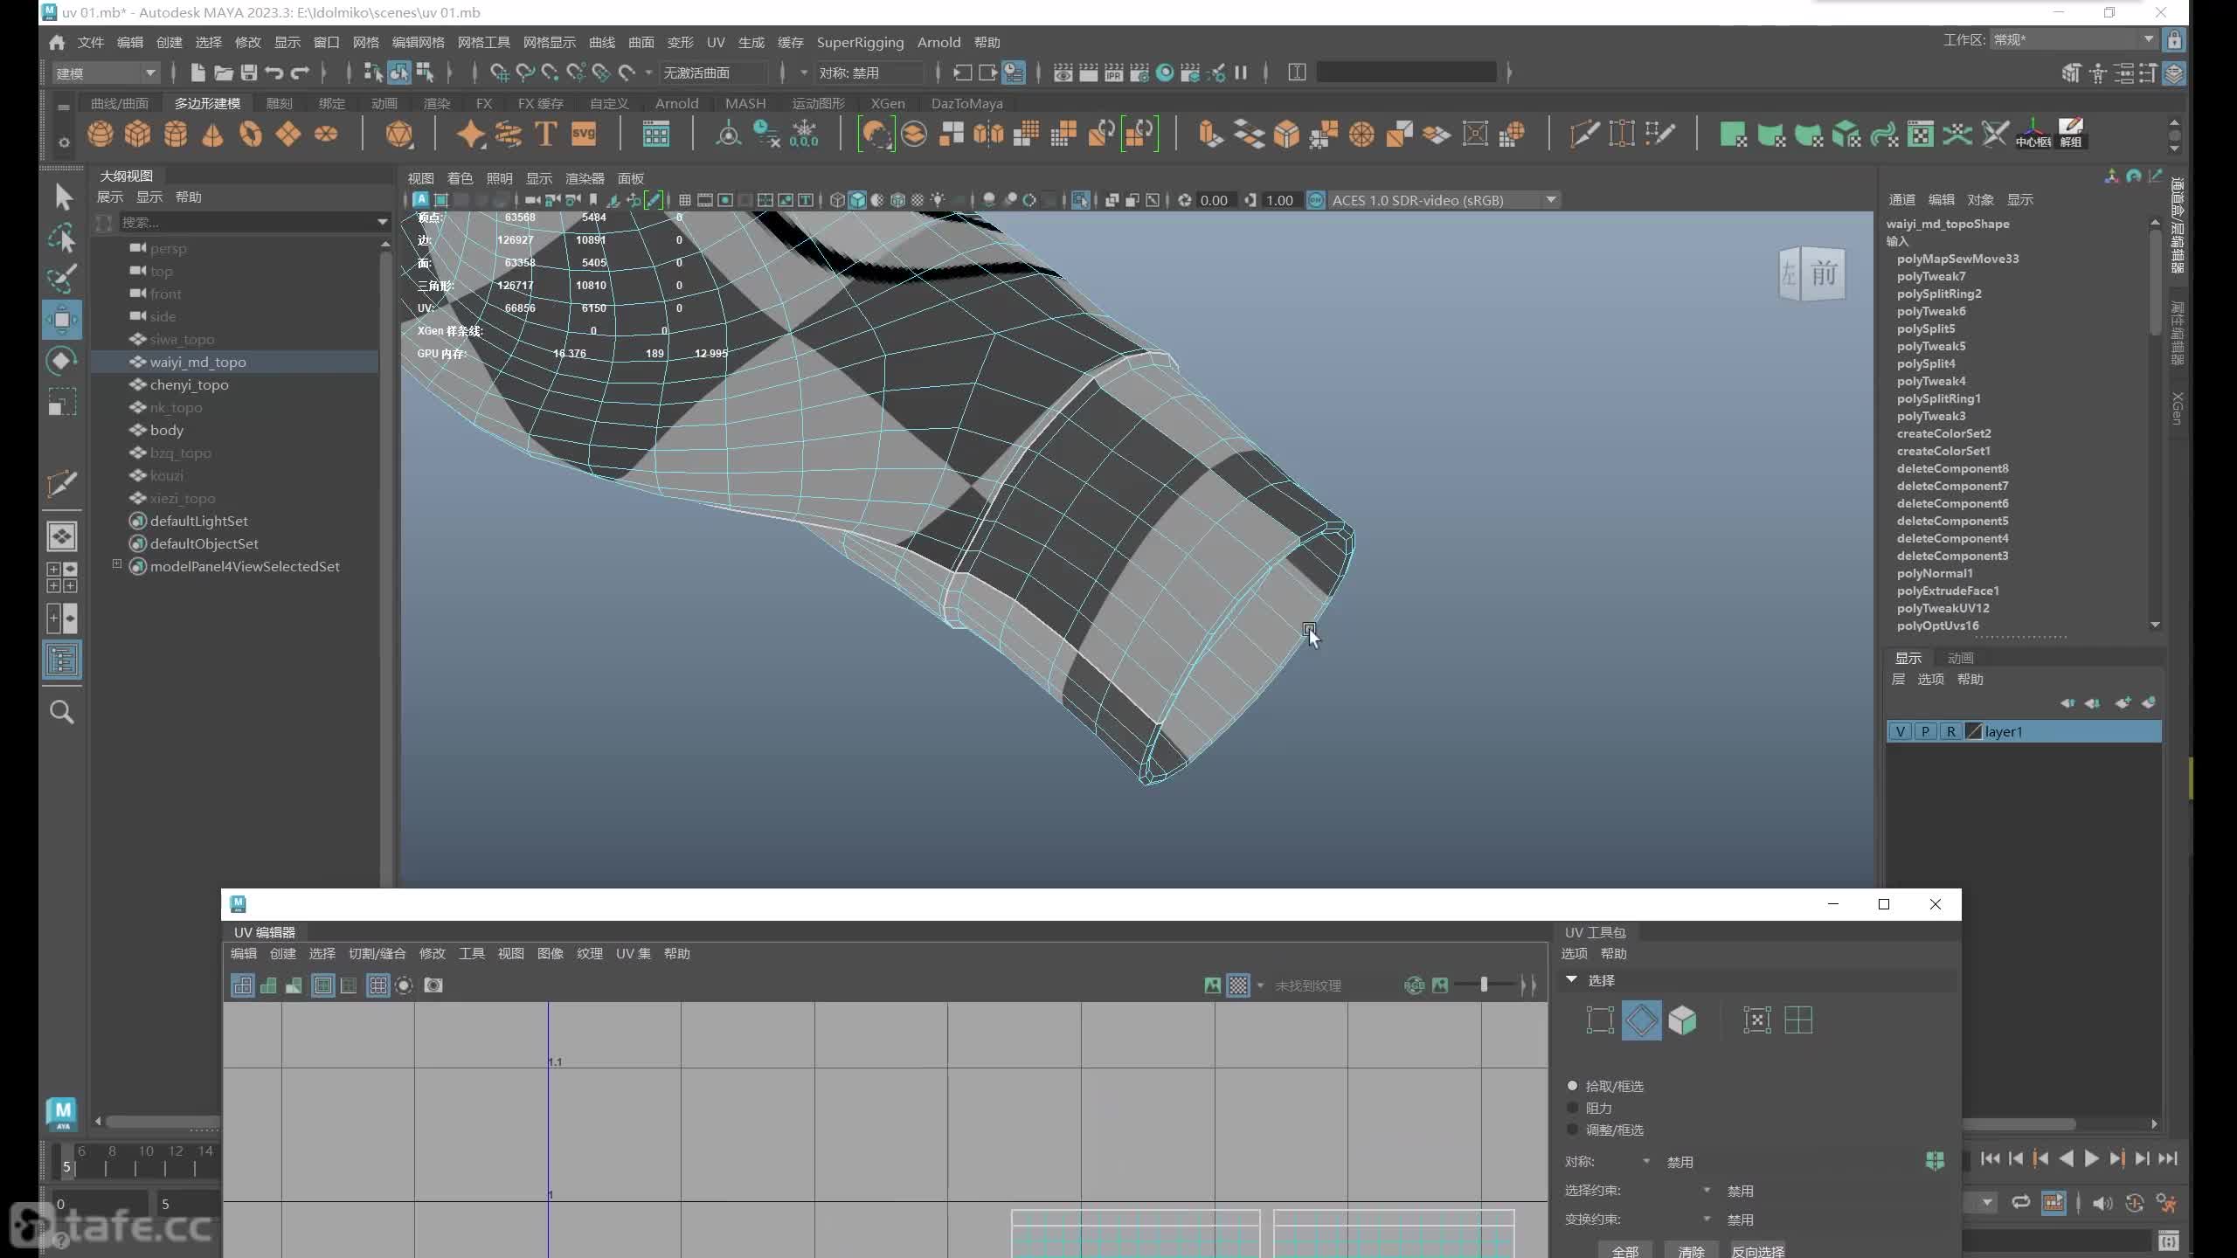The image size is (2237, 1258).
Task: Click the 解组 shelf icon
Action: [x=2071, y=135]
